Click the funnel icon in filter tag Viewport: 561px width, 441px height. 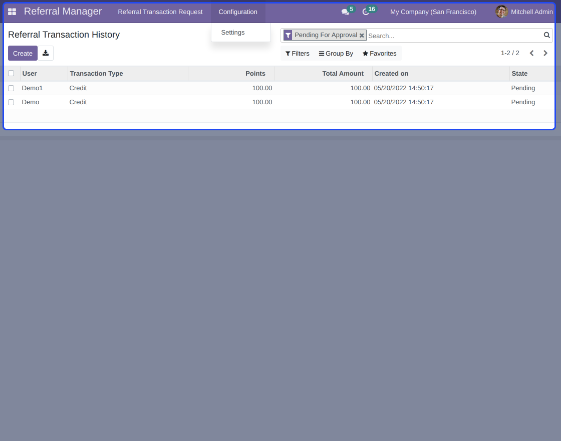[x=288, y=35]
